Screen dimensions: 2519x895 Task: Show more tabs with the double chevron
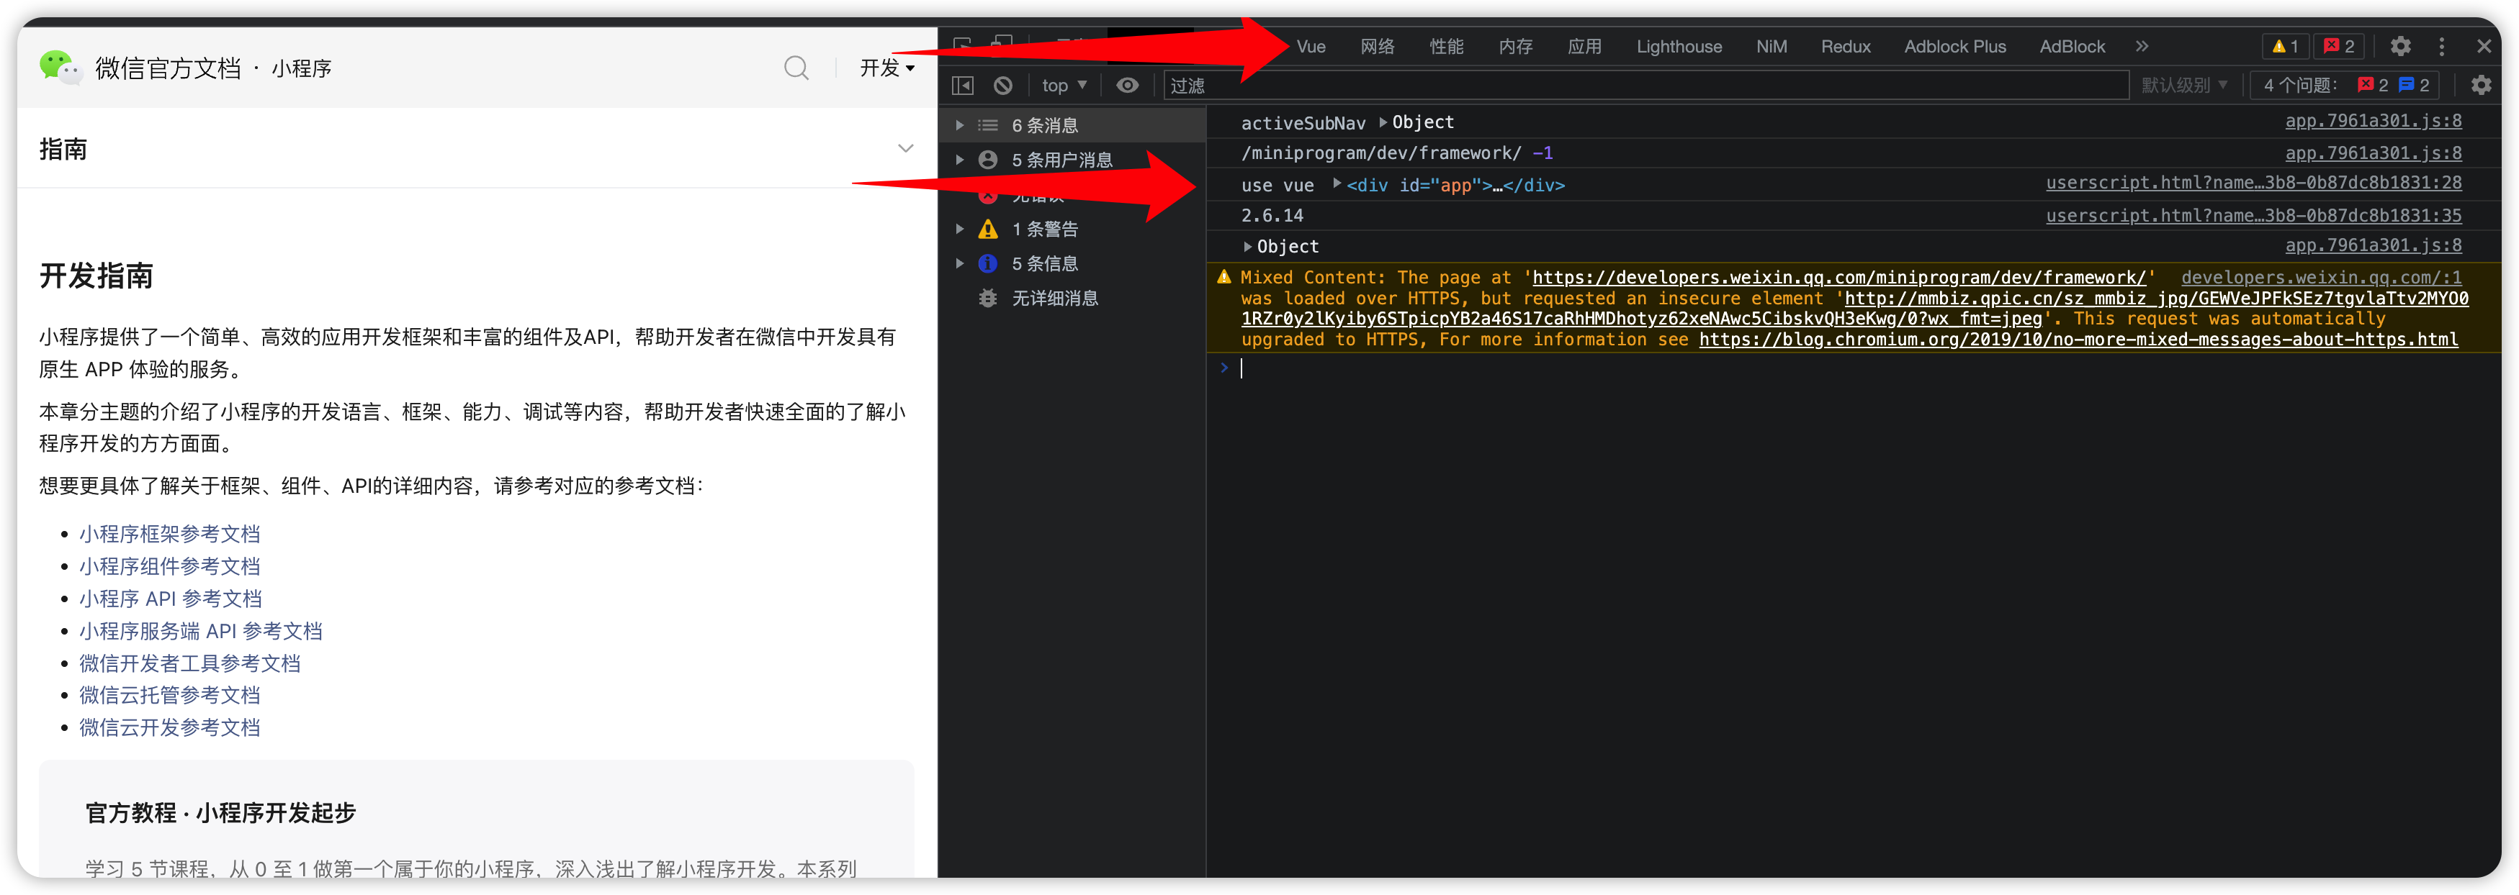pos(2142,46)
